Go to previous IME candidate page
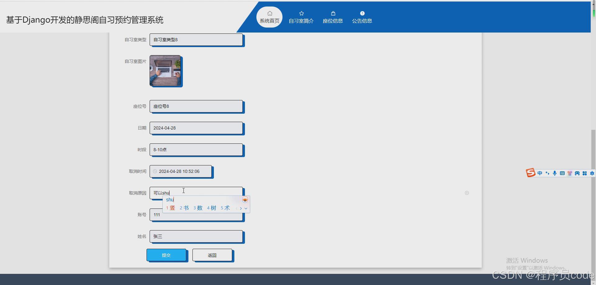Image resolution: width=596 pixels, height=285 pixels. click(237, 208)
